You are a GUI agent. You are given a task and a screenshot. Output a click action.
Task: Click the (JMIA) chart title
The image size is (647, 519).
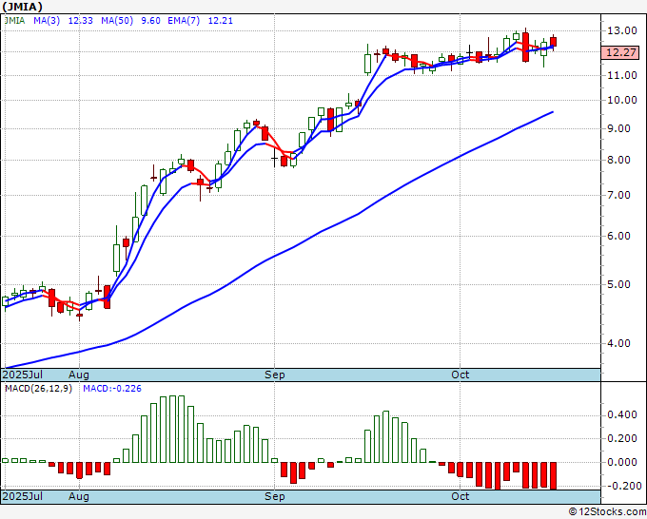(x=22, y=7)
